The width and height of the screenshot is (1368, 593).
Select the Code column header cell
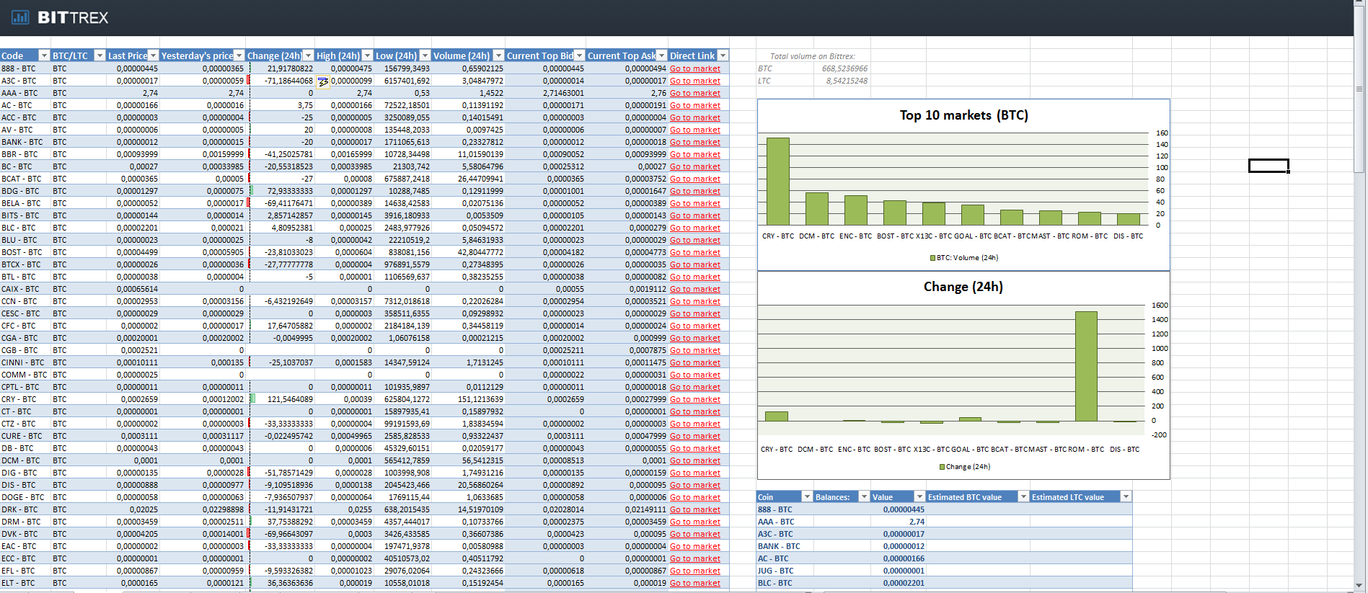(x=25, y=55)
